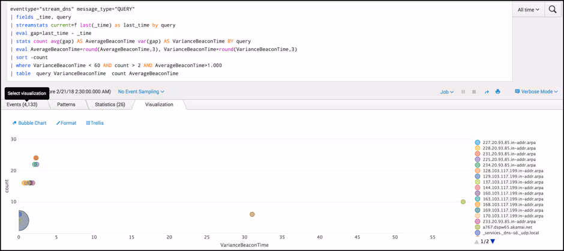Expand the Verbose Mode dropdown
The width and height of the screenshot is (564, 251).
tap(536, 92)
